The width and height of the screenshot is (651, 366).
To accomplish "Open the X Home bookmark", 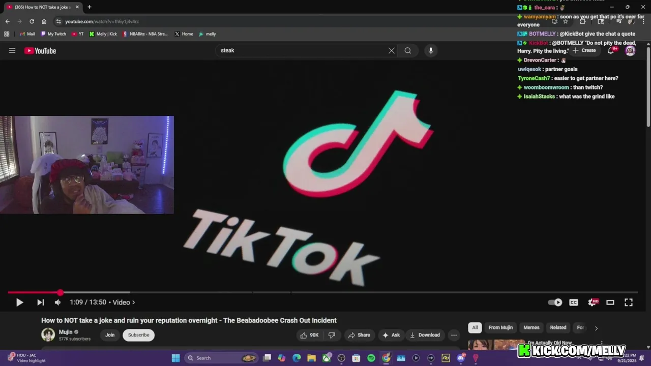I will (184, 34).
